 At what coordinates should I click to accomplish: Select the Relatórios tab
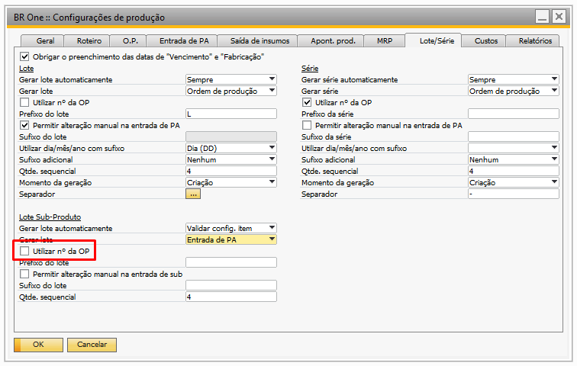pyautogui.click(x=535, y=41)
